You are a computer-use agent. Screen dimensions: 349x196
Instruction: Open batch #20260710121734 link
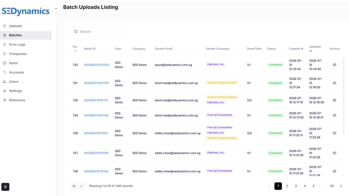coord(96,83)
